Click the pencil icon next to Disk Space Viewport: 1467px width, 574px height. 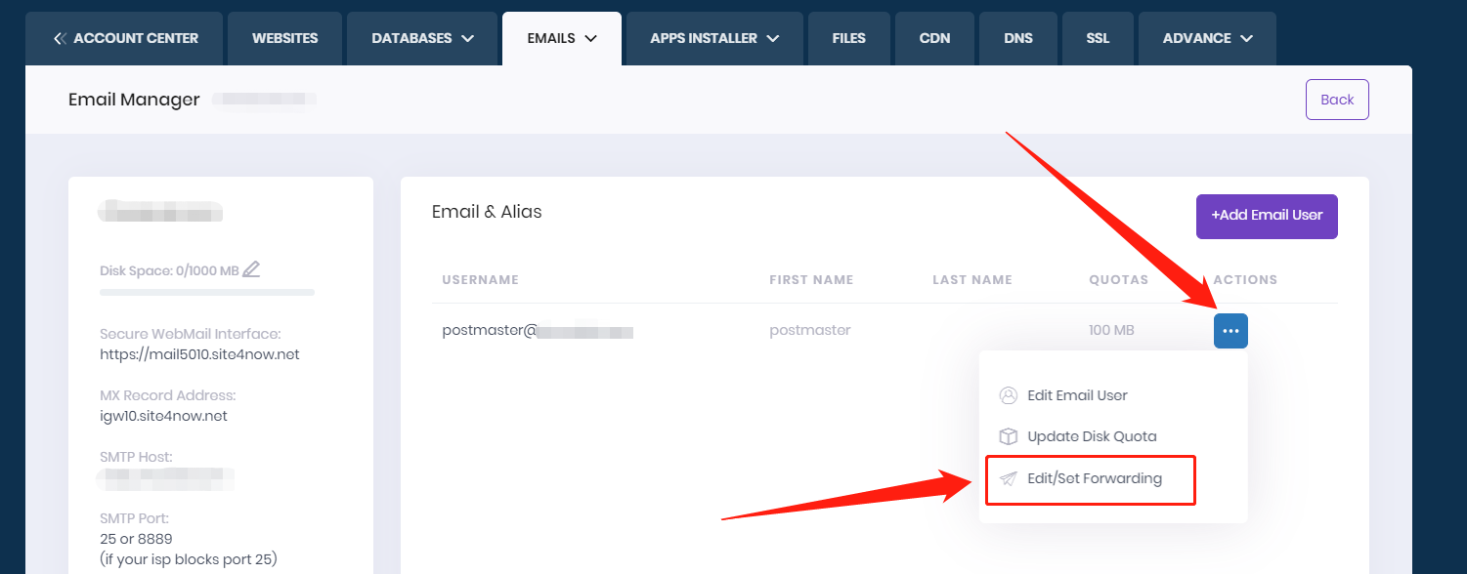pyautogui.click(x=251, y=269)
